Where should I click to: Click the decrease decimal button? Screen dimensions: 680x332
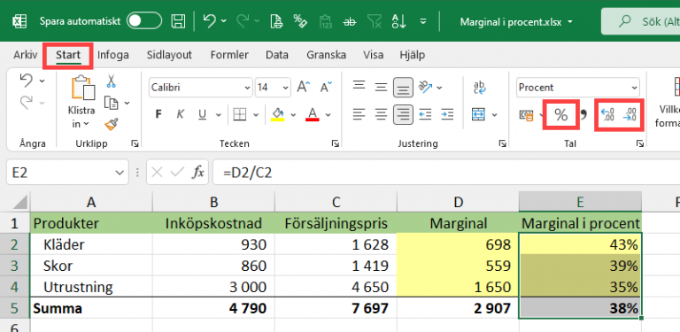tap(629, 115)
